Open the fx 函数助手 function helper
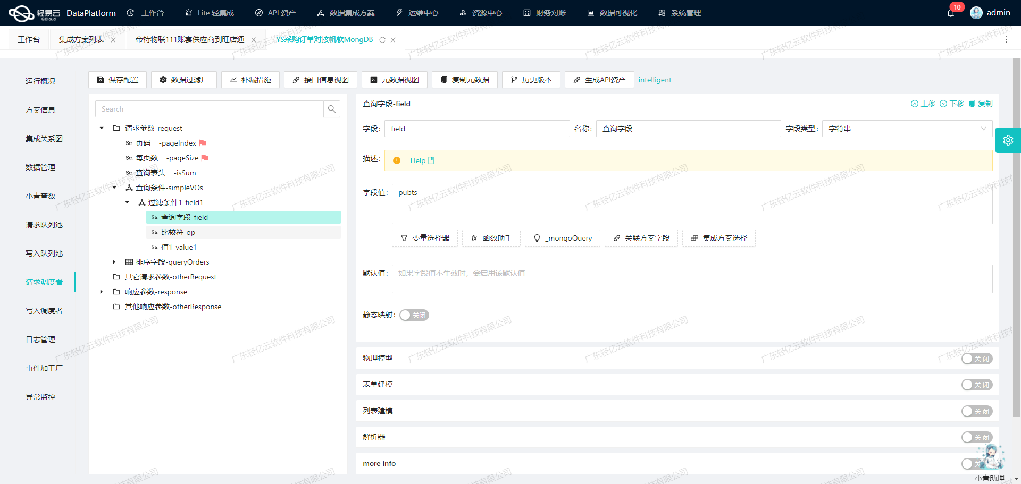 [491, 238]
